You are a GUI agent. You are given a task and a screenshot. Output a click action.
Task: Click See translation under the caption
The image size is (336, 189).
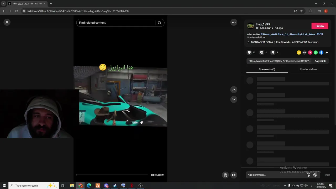pyautogui.click(x=256, y=38)
